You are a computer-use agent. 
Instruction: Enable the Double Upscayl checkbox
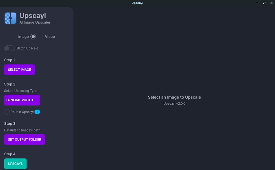click(x=7, y=112)
